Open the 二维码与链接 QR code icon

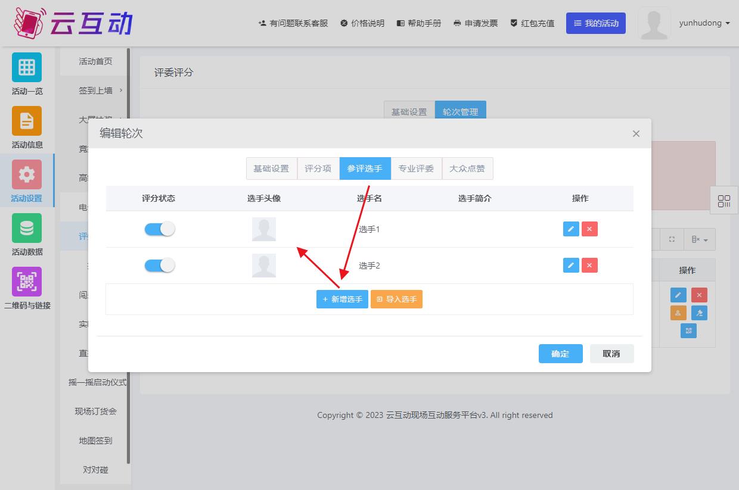(x=27, y=282)
